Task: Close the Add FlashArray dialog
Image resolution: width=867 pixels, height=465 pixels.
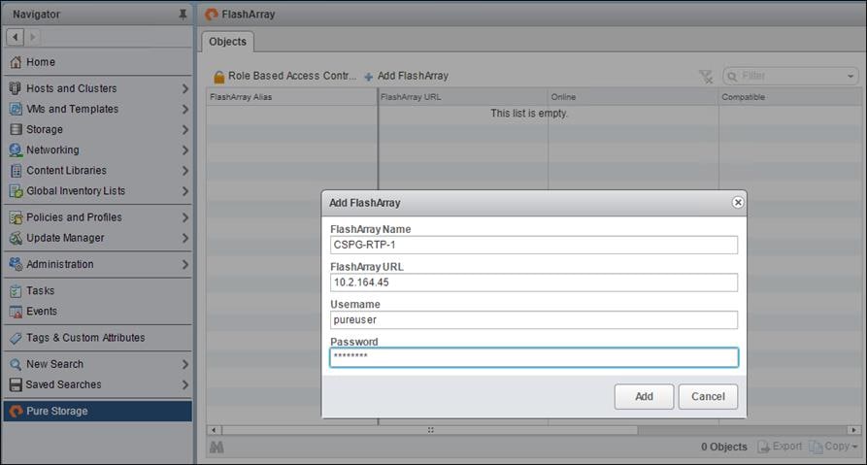Action: 738,202
